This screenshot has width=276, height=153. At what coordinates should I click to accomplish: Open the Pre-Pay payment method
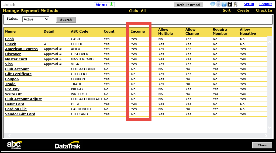click(12, 89)
